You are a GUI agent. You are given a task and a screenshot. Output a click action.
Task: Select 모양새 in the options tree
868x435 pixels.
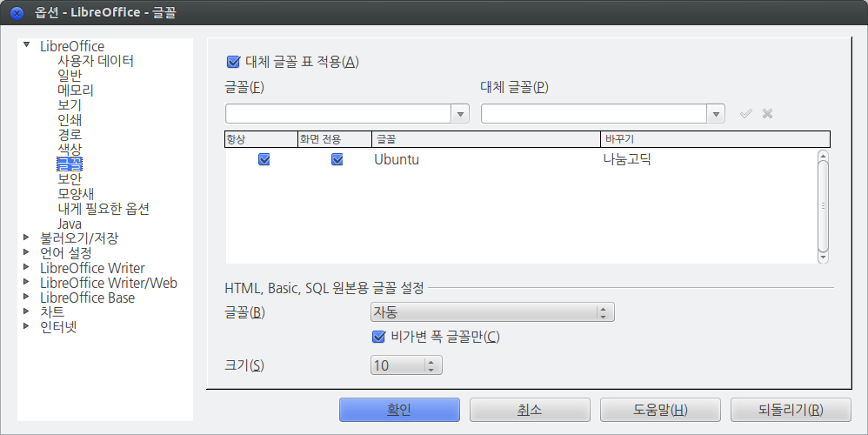[x=76, y=194]
